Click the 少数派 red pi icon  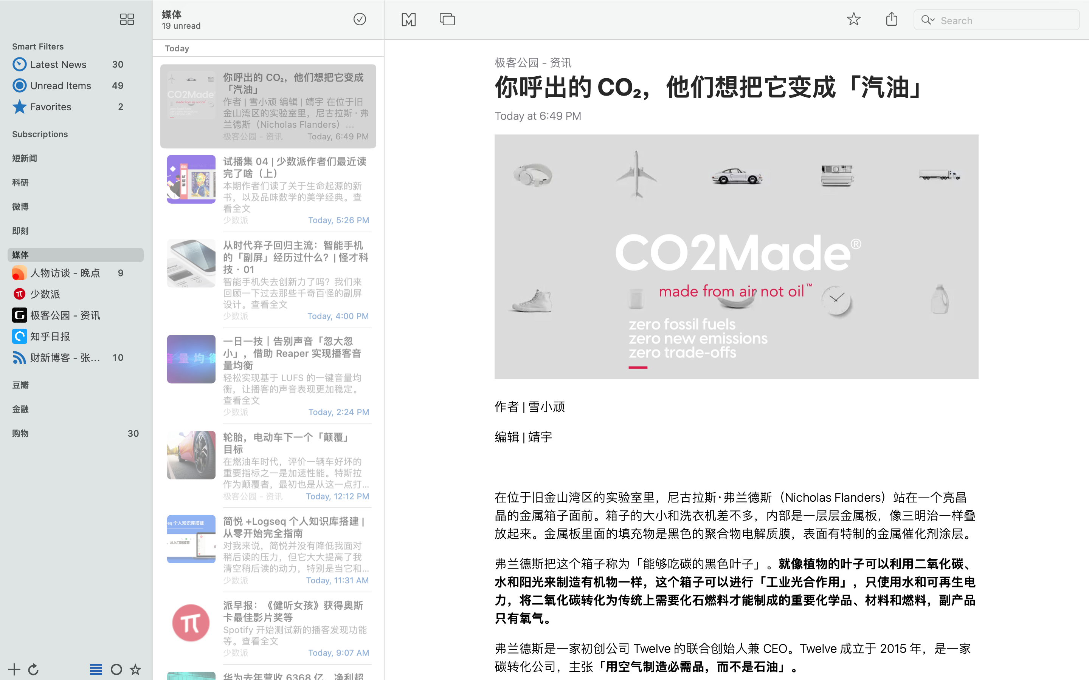coord(19,294)
